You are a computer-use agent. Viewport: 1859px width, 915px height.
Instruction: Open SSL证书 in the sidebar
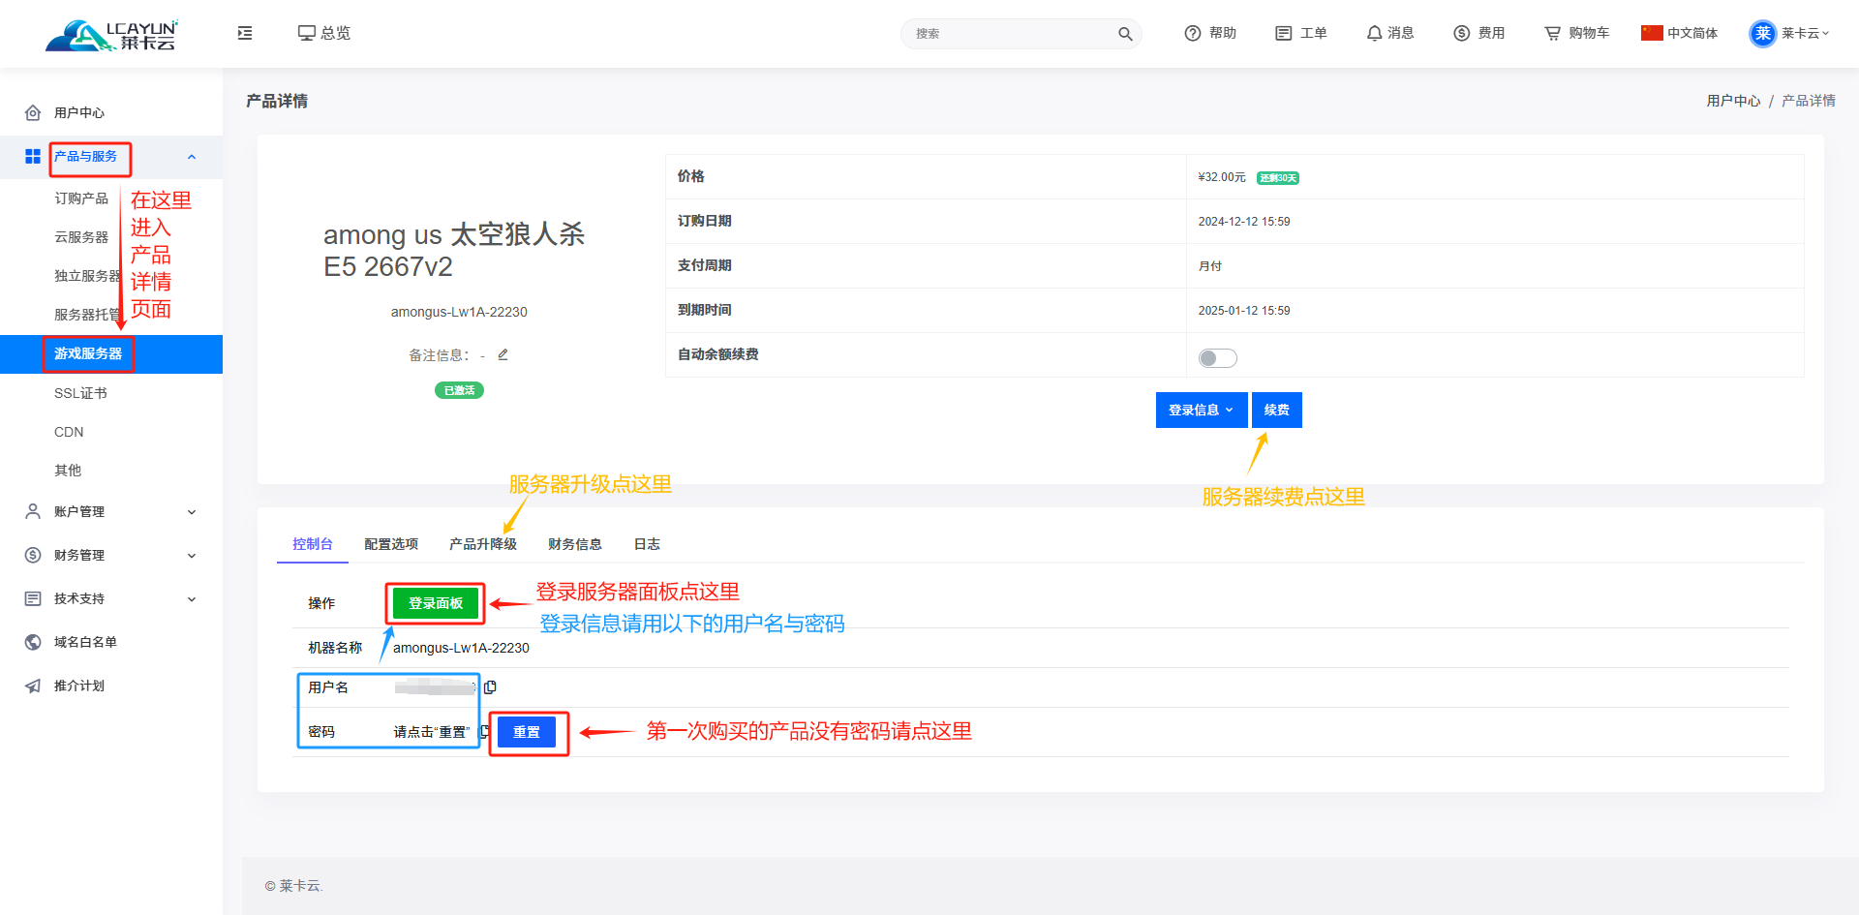(80, 393)
